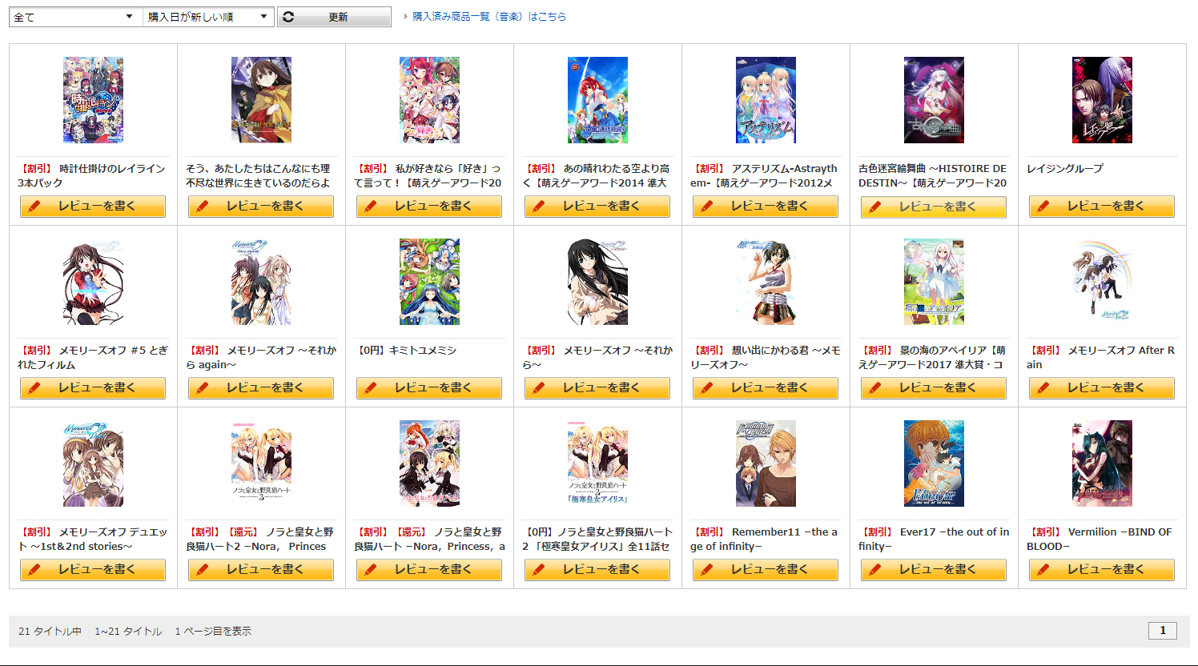Click the pencil icon under メモリーズオフ #5 とぎれたフィルム
This screenshot has width=1198, height=666.
(x=34, y=388)
